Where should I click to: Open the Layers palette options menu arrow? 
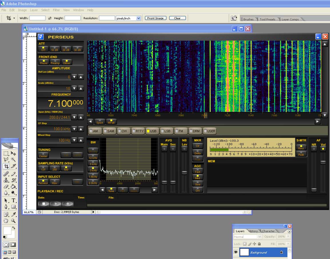click(290, 232)
